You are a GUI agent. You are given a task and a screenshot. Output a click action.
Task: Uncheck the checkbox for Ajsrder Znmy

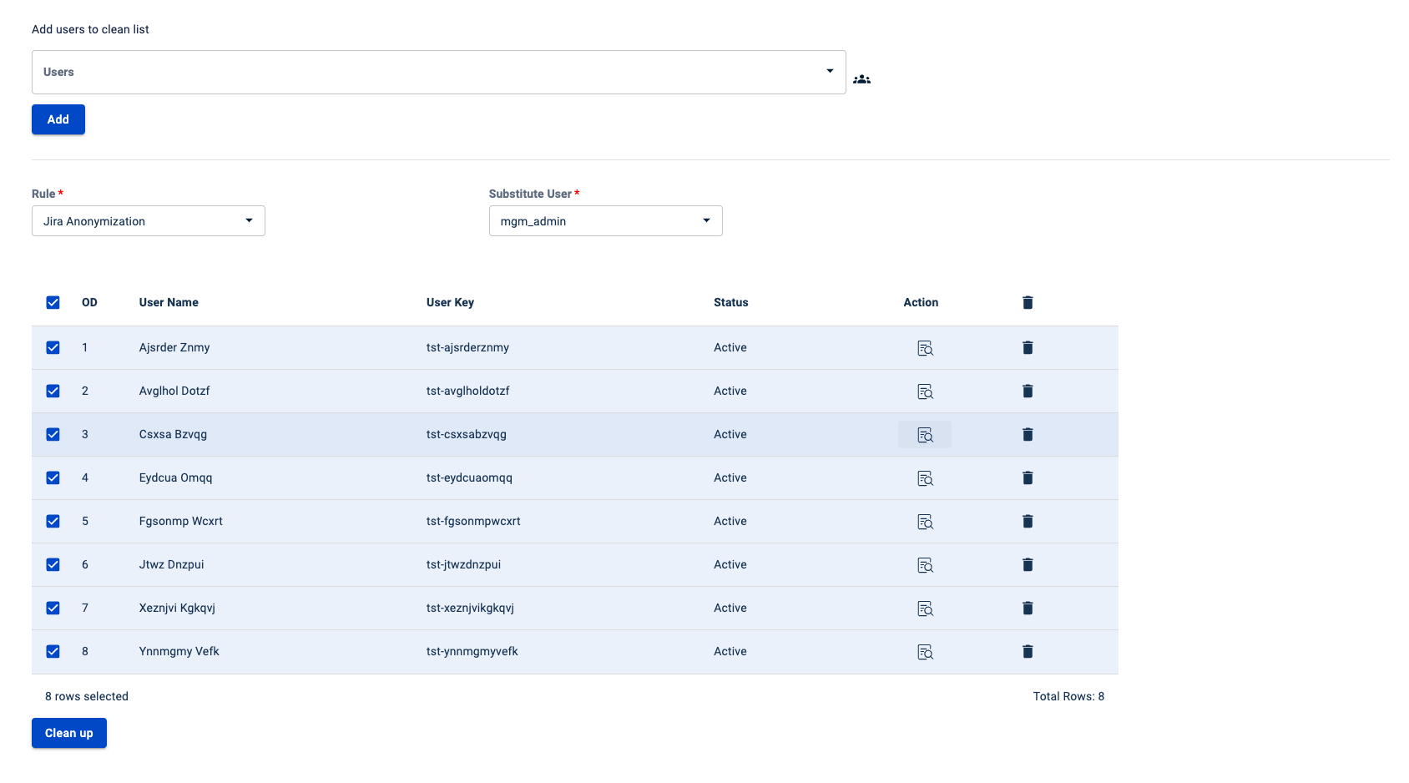(53, 347)
